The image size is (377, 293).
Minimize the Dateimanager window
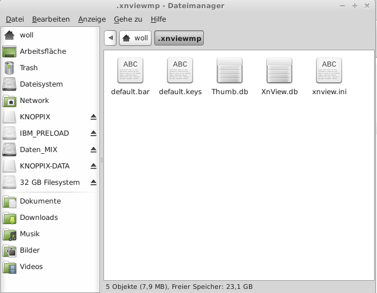pos(343,6)
